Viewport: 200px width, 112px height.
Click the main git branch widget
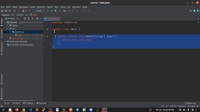(x=191, y=106)
